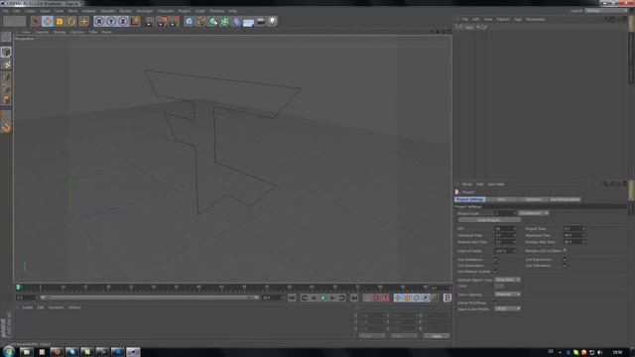Click Render to Picture Viewer icon
The height and width of the screenshot is (357, 635).
click(x=163, y=21)
